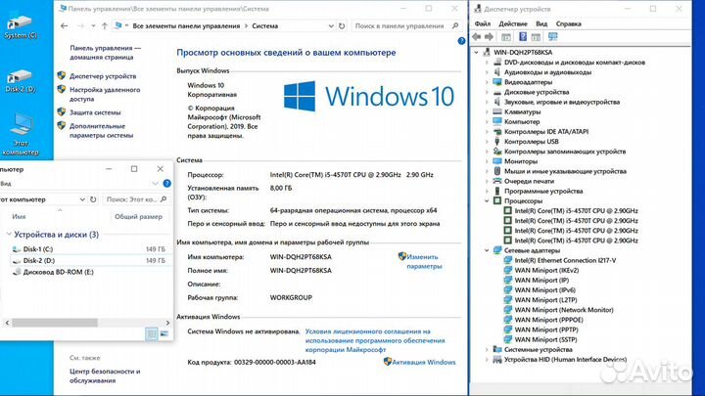Viewport: 705px width, 396px height.
Task: Click the Device Manager toolbar forward arrow
Action: pos(490,37)
